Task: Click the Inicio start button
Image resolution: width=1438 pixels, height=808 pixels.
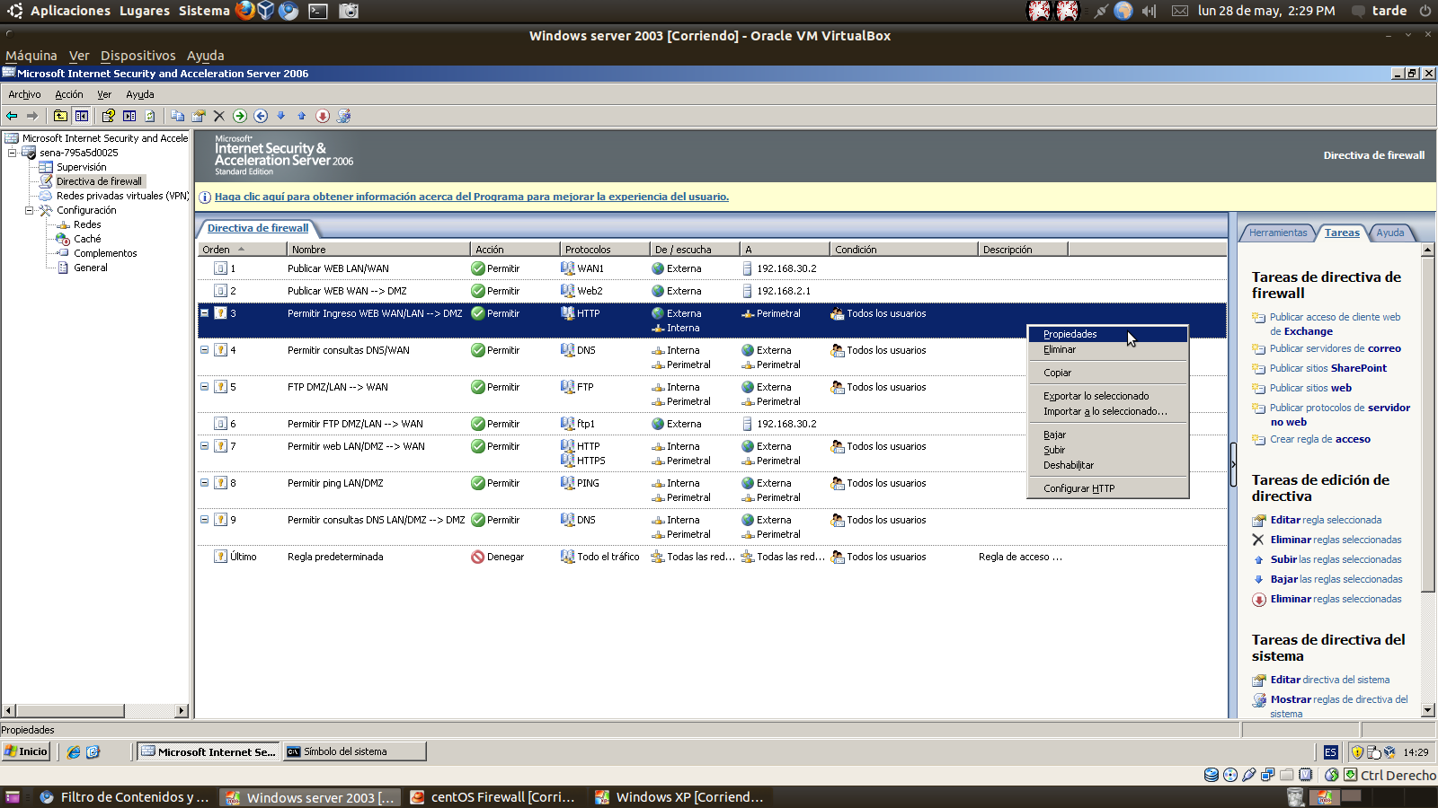Action: point(26,751)
